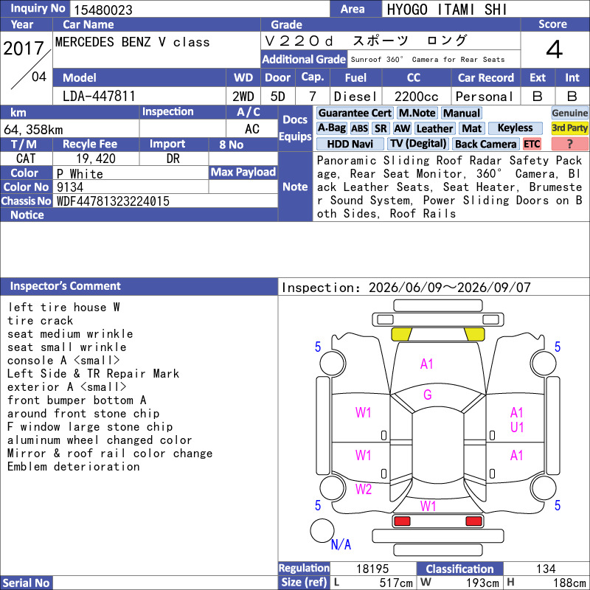This screenshot has height=590, width=590.
Task: Click the Keyless equipment badge
Action: click(515, 128)
